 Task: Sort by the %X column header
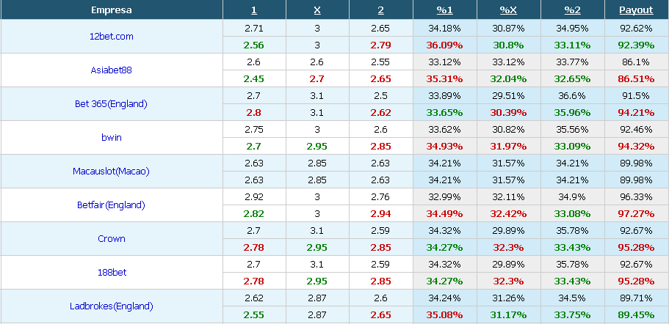[508, 10]
